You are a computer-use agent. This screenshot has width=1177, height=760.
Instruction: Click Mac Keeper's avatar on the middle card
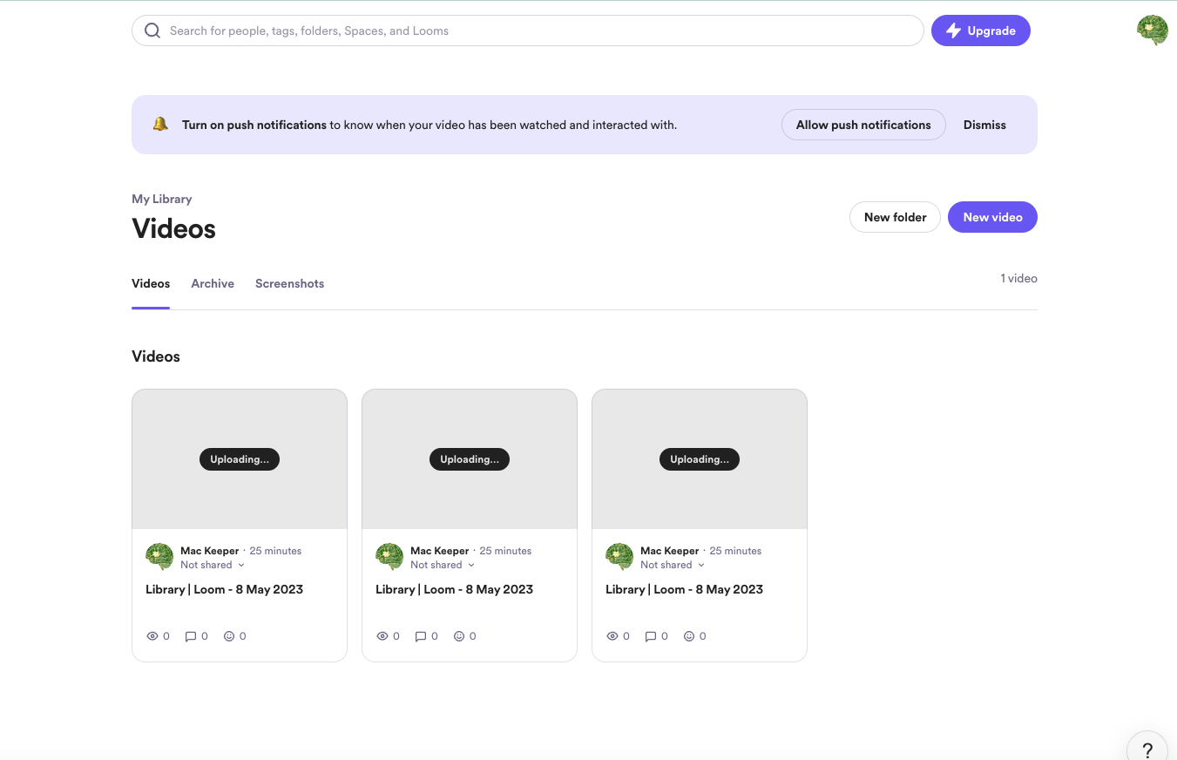point(389,557)
